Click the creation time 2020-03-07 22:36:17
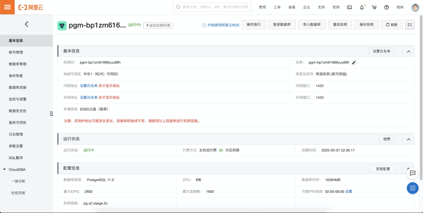 coord(338,150)
